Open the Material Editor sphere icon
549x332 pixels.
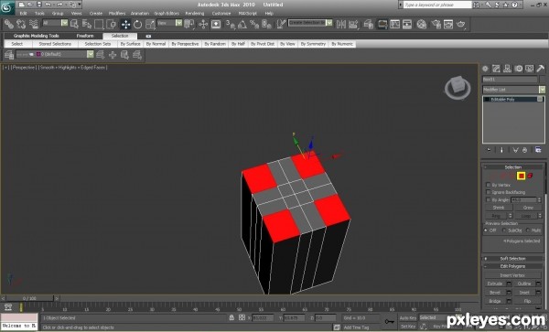pyautogui.click(x=422, y=24)
